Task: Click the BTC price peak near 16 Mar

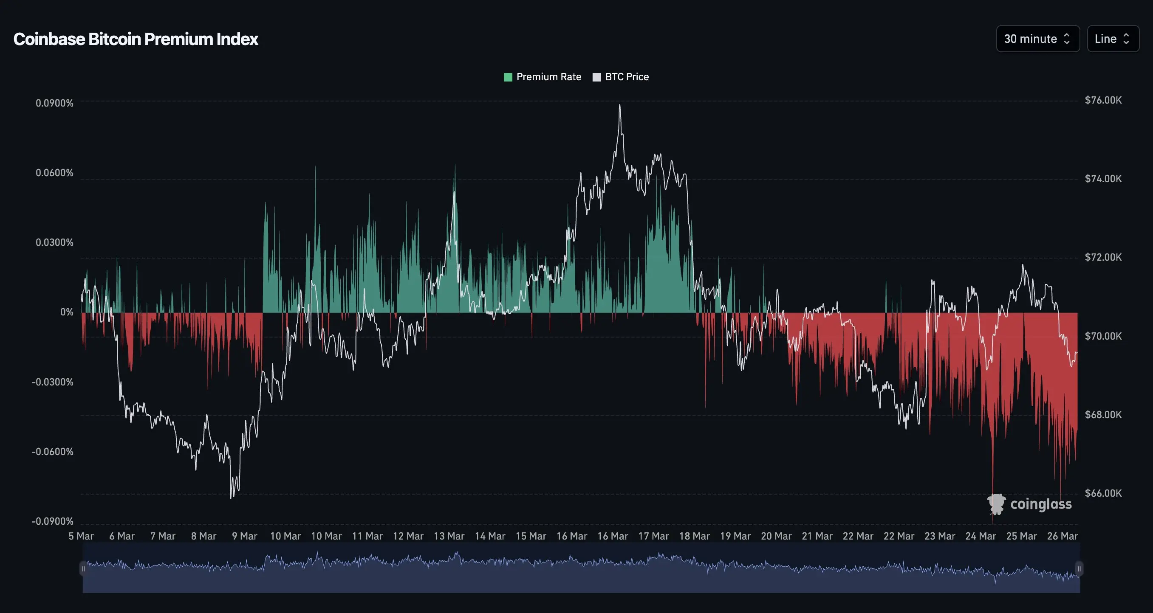Action: coord(619,106)
